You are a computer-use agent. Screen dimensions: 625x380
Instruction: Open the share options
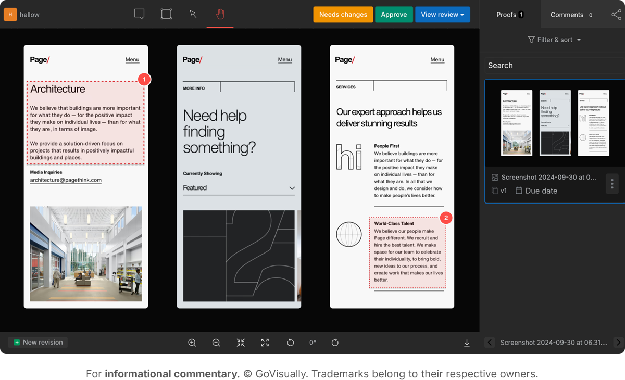click(617, 14)
